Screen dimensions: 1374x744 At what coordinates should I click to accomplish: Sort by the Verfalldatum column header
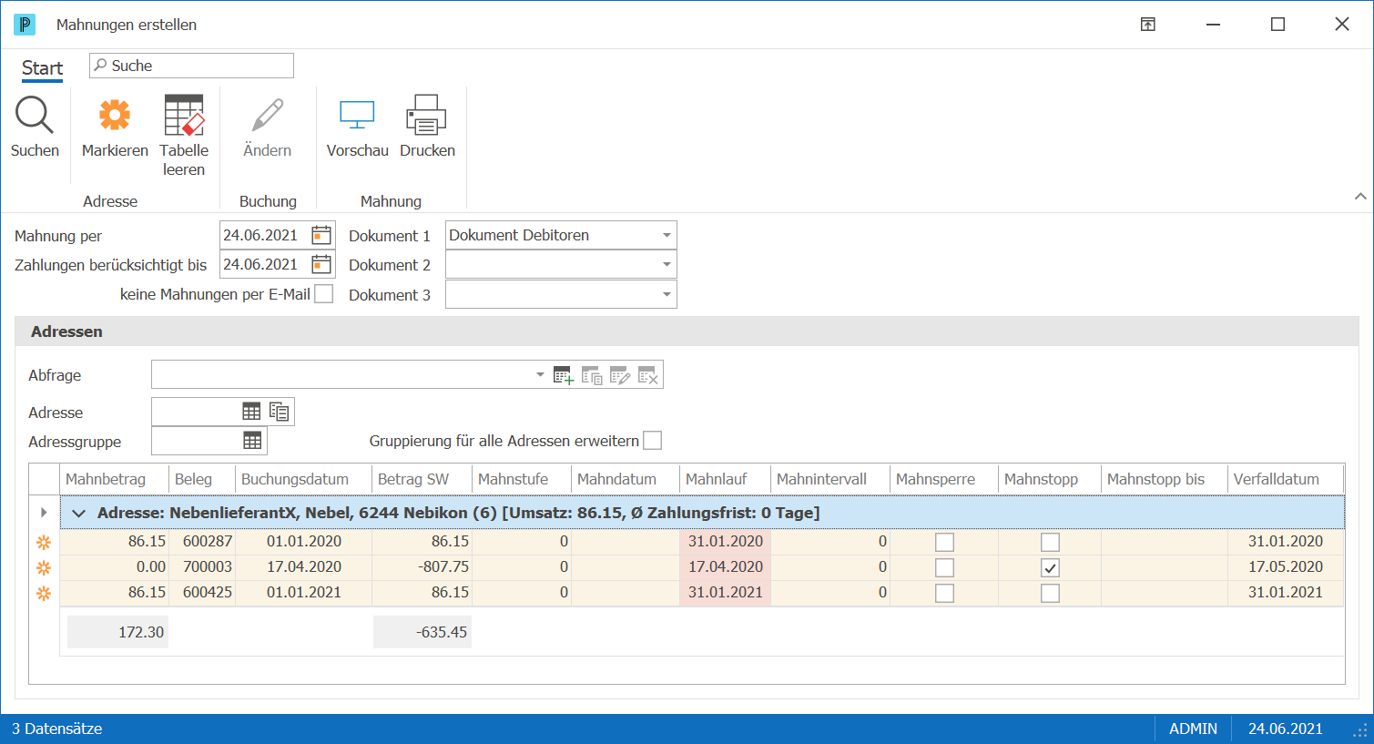click(x=1286, y=479)
